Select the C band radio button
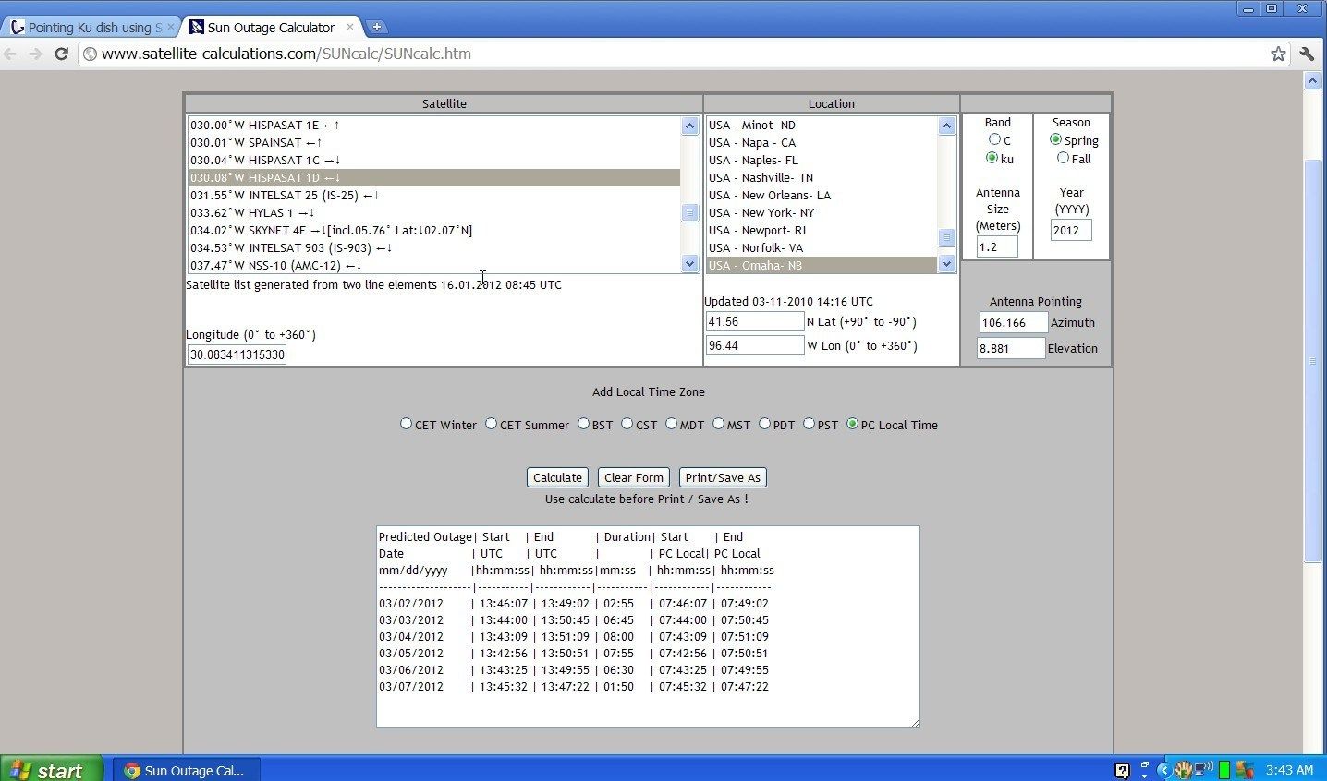 pos(994,139)
